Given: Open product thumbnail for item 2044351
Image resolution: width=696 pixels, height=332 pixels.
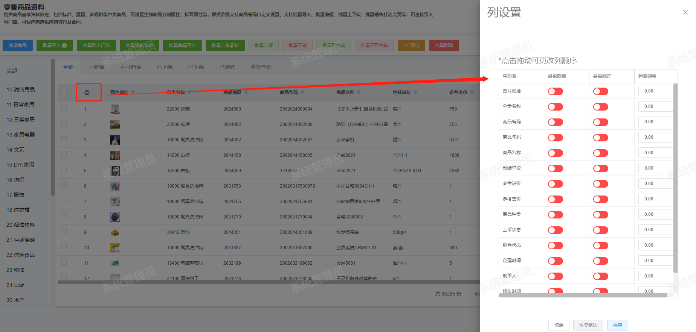Looking at the screenshot, I should click(x=115, y=232).
